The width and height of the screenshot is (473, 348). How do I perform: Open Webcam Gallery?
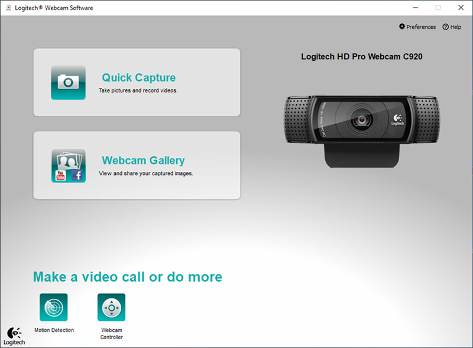[x=143, y=160]
